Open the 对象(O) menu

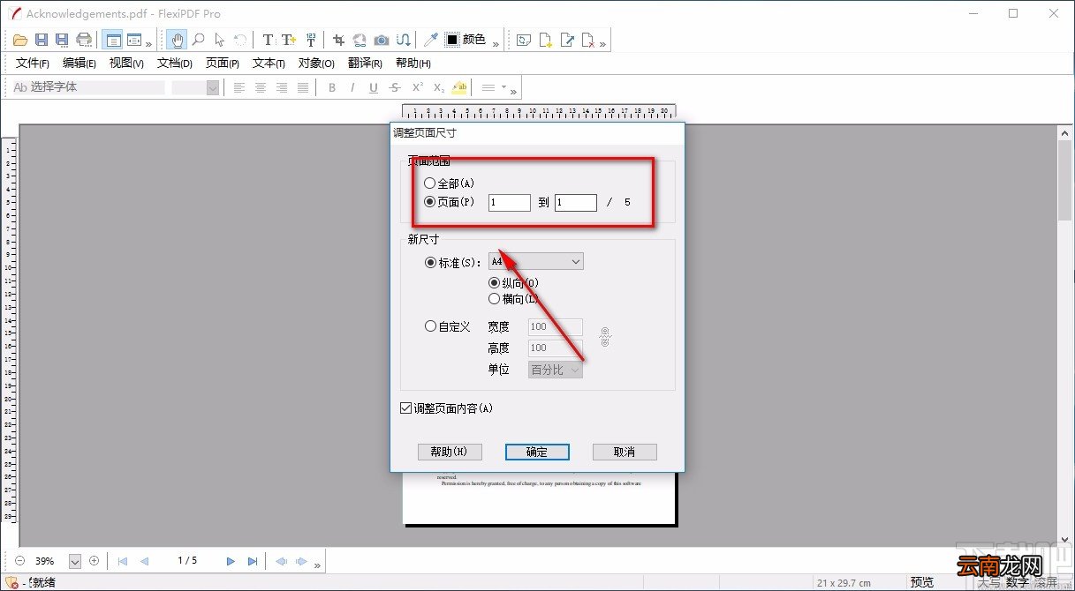[x=316, y=64]
